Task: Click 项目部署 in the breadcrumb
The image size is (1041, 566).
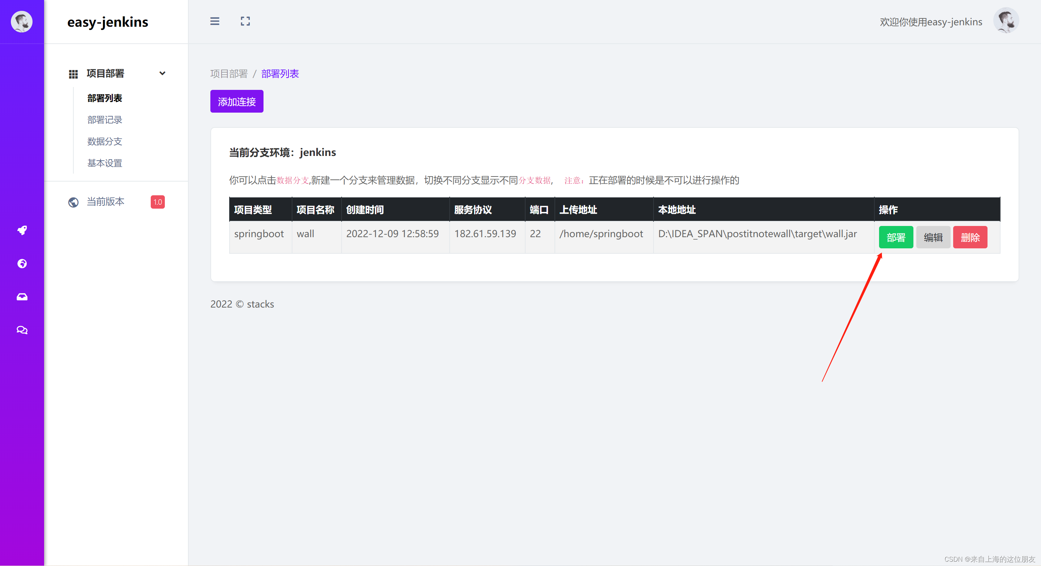Action: point(229,74)
